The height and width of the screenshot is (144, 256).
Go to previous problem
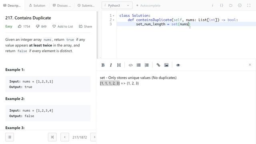click(x=65, y=137)
